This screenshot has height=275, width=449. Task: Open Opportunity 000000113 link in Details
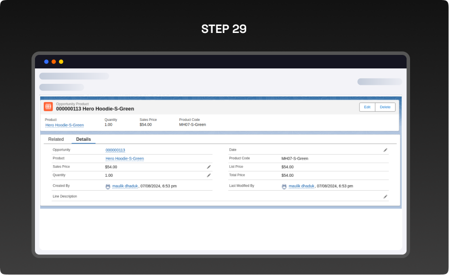click(x=115, y=150)
